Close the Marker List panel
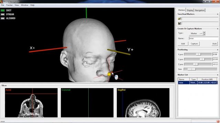The image size is (220, 123). 218,75
